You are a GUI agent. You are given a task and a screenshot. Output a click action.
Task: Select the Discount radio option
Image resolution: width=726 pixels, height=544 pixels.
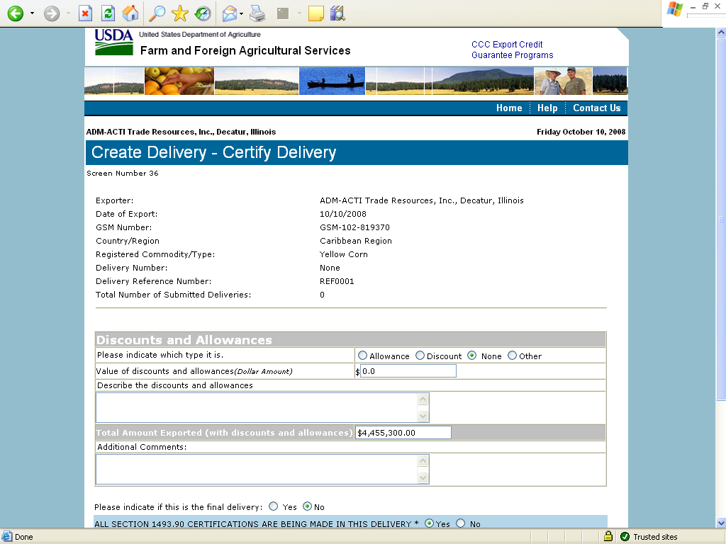420,356
